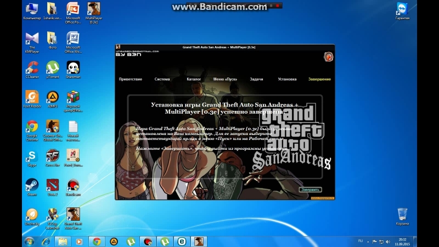Image resolution: width=439 pixels, height=247 pixels.
Task: Open the volume speaker tray icon
Action: point(388,242)
